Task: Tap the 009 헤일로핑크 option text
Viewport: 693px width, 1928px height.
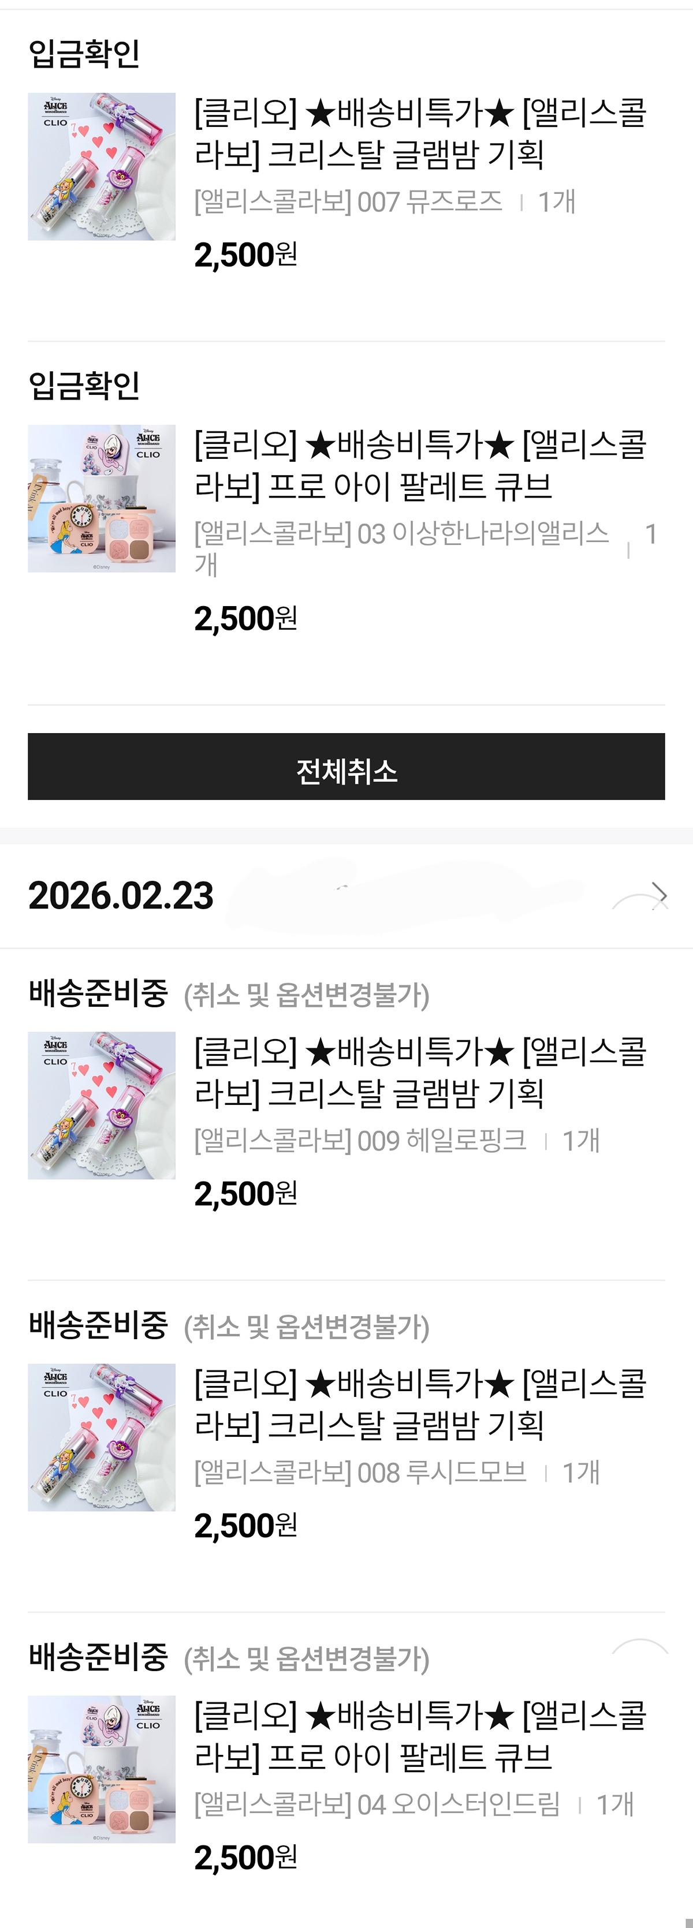Action: tap(360, 1141)
